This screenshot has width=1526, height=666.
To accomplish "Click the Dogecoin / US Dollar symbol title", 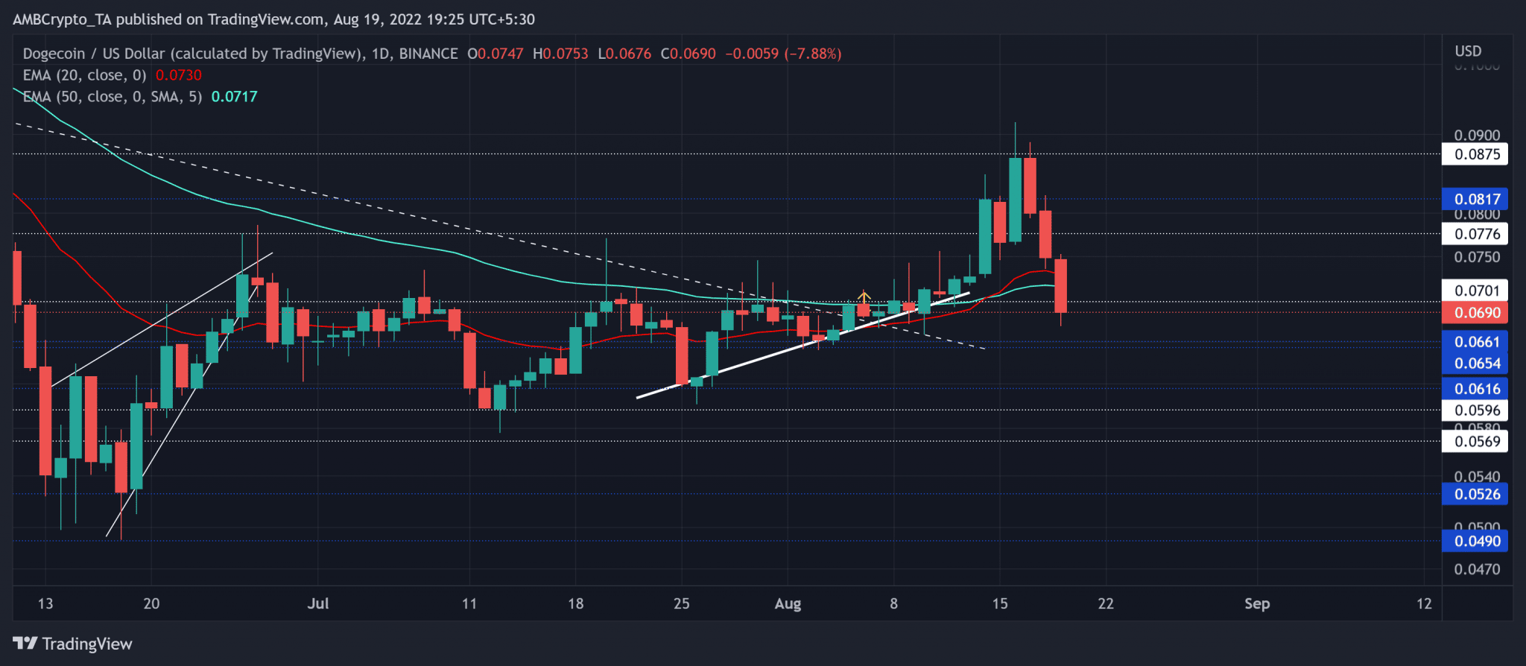I will click(x=192, y=54).
